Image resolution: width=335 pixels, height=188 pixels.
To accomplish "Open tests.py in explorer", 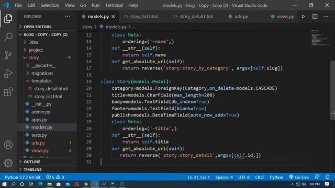I will (x=39, y=135).
